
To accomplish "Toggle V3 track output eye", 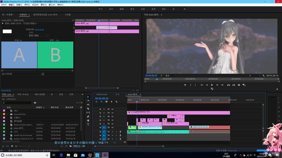I will click(112, 120).
